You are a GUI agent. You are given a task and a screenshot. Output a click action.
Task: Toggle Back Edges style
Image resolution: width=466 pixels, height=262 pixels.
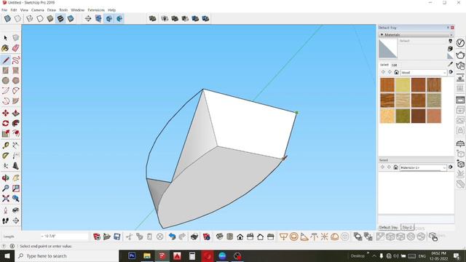(17, 19)
